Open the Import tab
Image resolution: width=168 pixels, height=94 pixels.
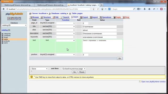click(94, 17)
